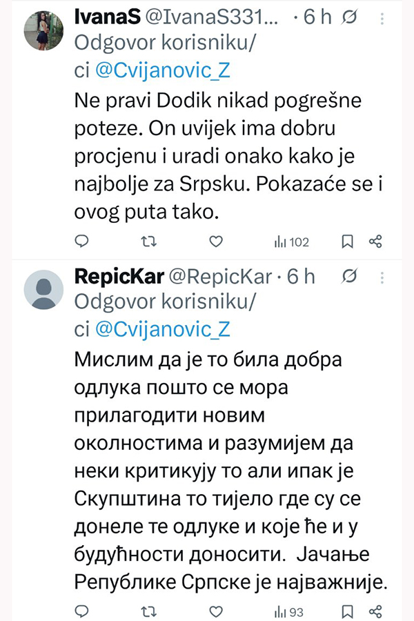Image resolution: width=414 pixels, height=621 pixels.
Task: View analytics showing 102 views
Action: [x=291, y=241]
